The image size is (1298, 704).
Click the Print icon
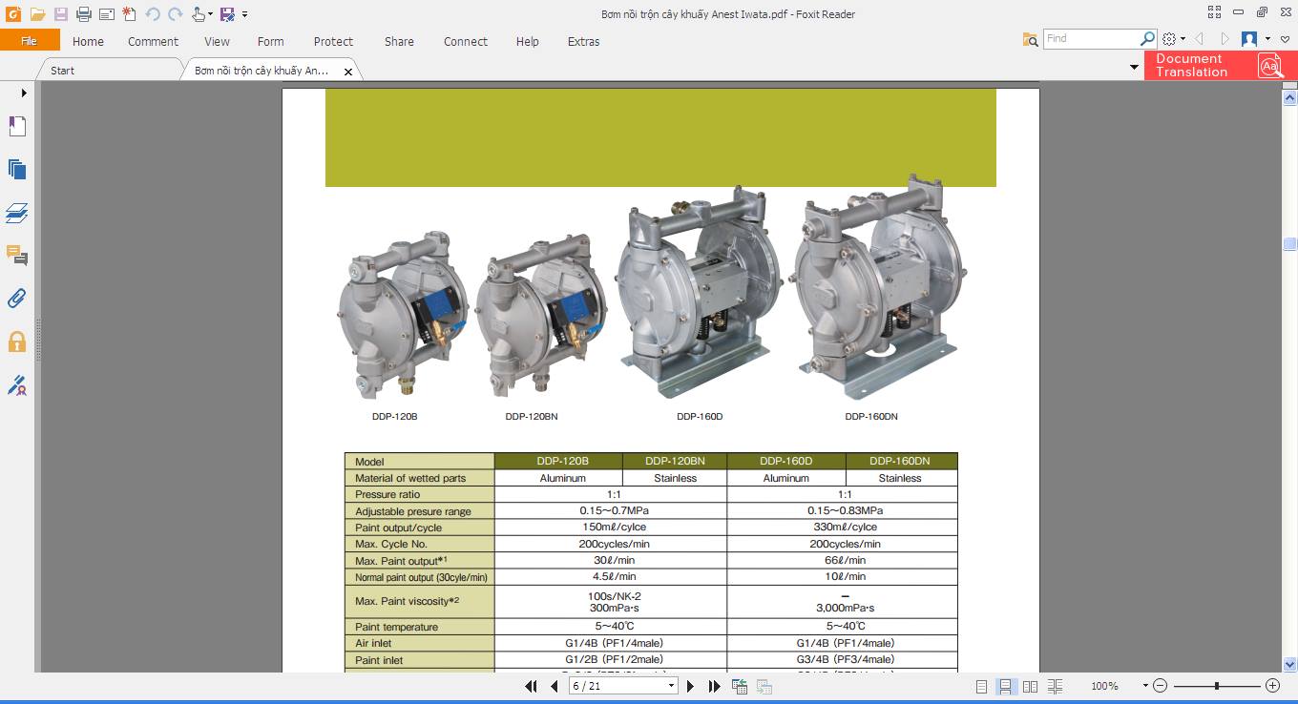pyautogui.click(x=83, y=14)
